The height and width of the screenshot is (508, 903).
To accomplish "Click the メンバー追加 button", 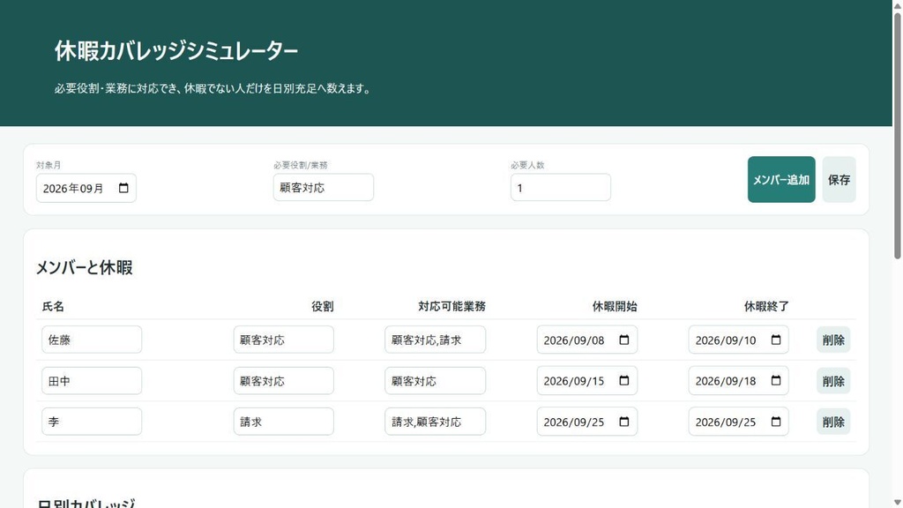I will (781, 180).
